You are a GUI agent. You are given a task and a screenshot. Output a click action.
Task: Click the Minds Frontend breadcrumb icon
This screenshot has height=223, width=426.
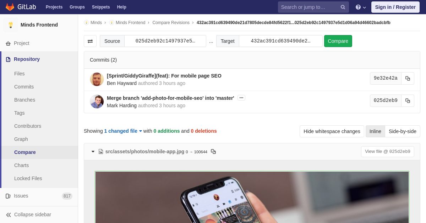pos(111,23)
